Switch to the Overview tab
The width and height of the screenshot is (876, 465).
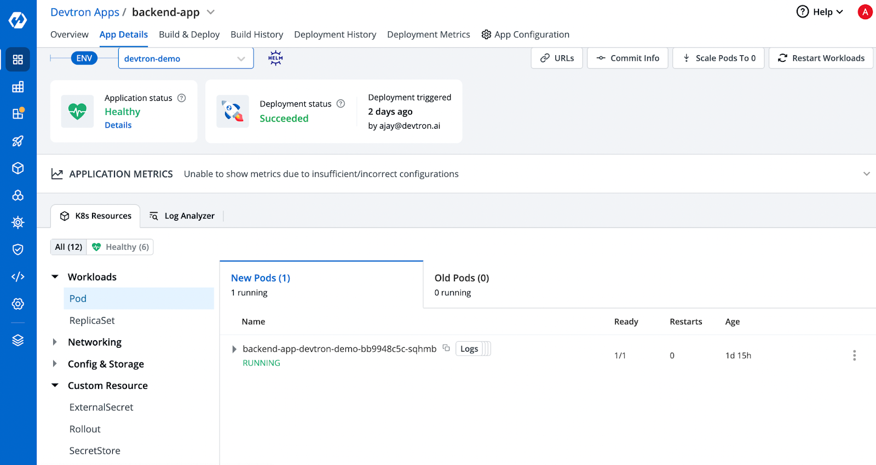pos(69,35)
